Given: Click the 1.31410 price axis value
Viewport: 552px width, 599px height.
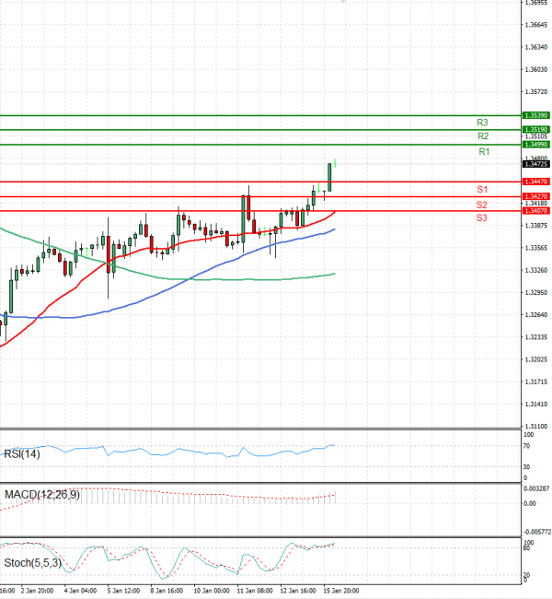Looking at the screenshot, I should (536, 405).
